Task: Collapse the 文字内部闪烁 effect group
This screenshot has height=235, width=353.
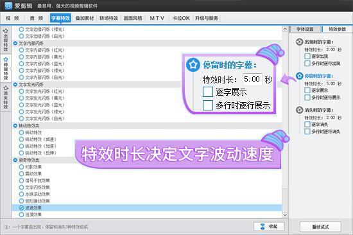Action: click(15, 43)
